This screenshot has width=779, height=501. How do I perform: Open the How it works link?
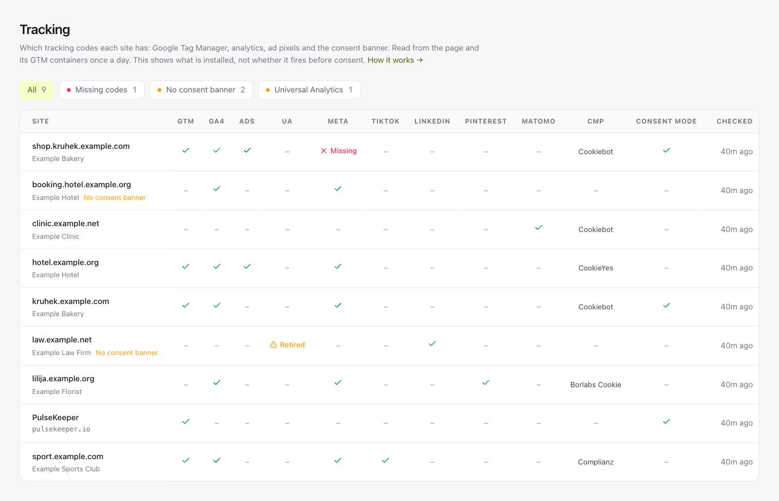(395, 60)
